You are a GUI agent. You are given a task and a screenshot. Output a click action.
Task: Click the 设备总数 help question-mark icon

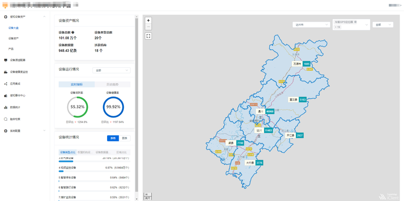(x=73, y=32)
